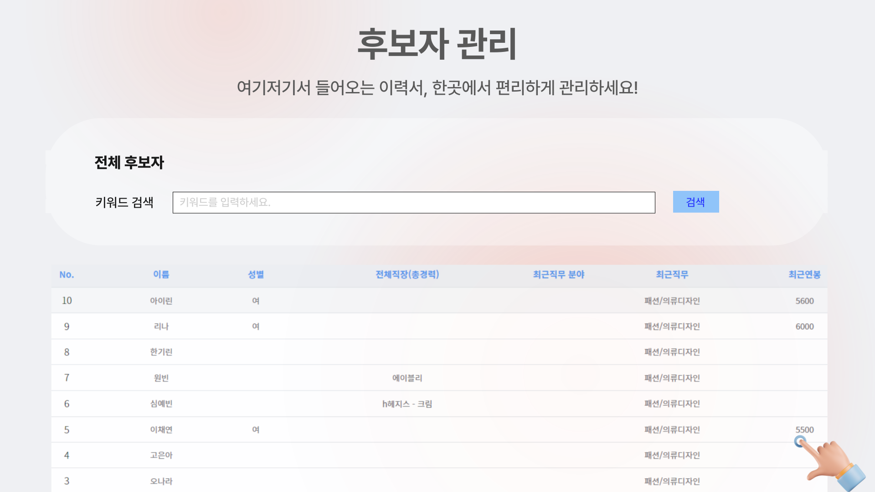This screenshot has height=492, width=875.
Task: Select candidate 한기린 row
Action: point(161,352)
